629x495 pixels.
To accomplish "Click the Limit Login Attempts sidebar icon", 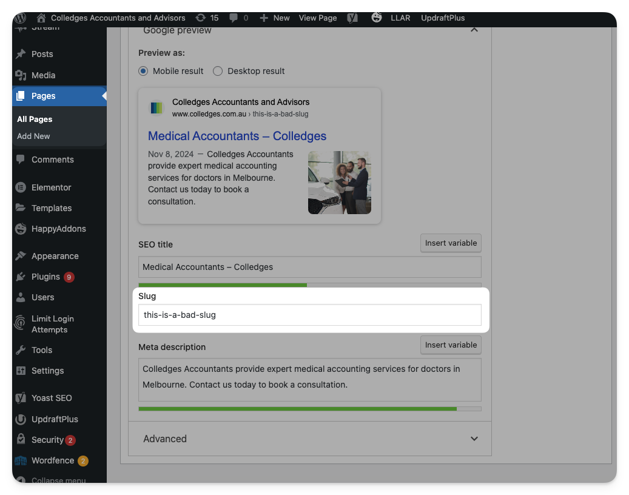I will [21, 324].
